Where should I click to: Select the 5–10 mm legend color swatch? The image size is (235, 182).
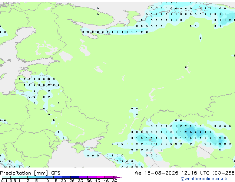pos(40,177)
